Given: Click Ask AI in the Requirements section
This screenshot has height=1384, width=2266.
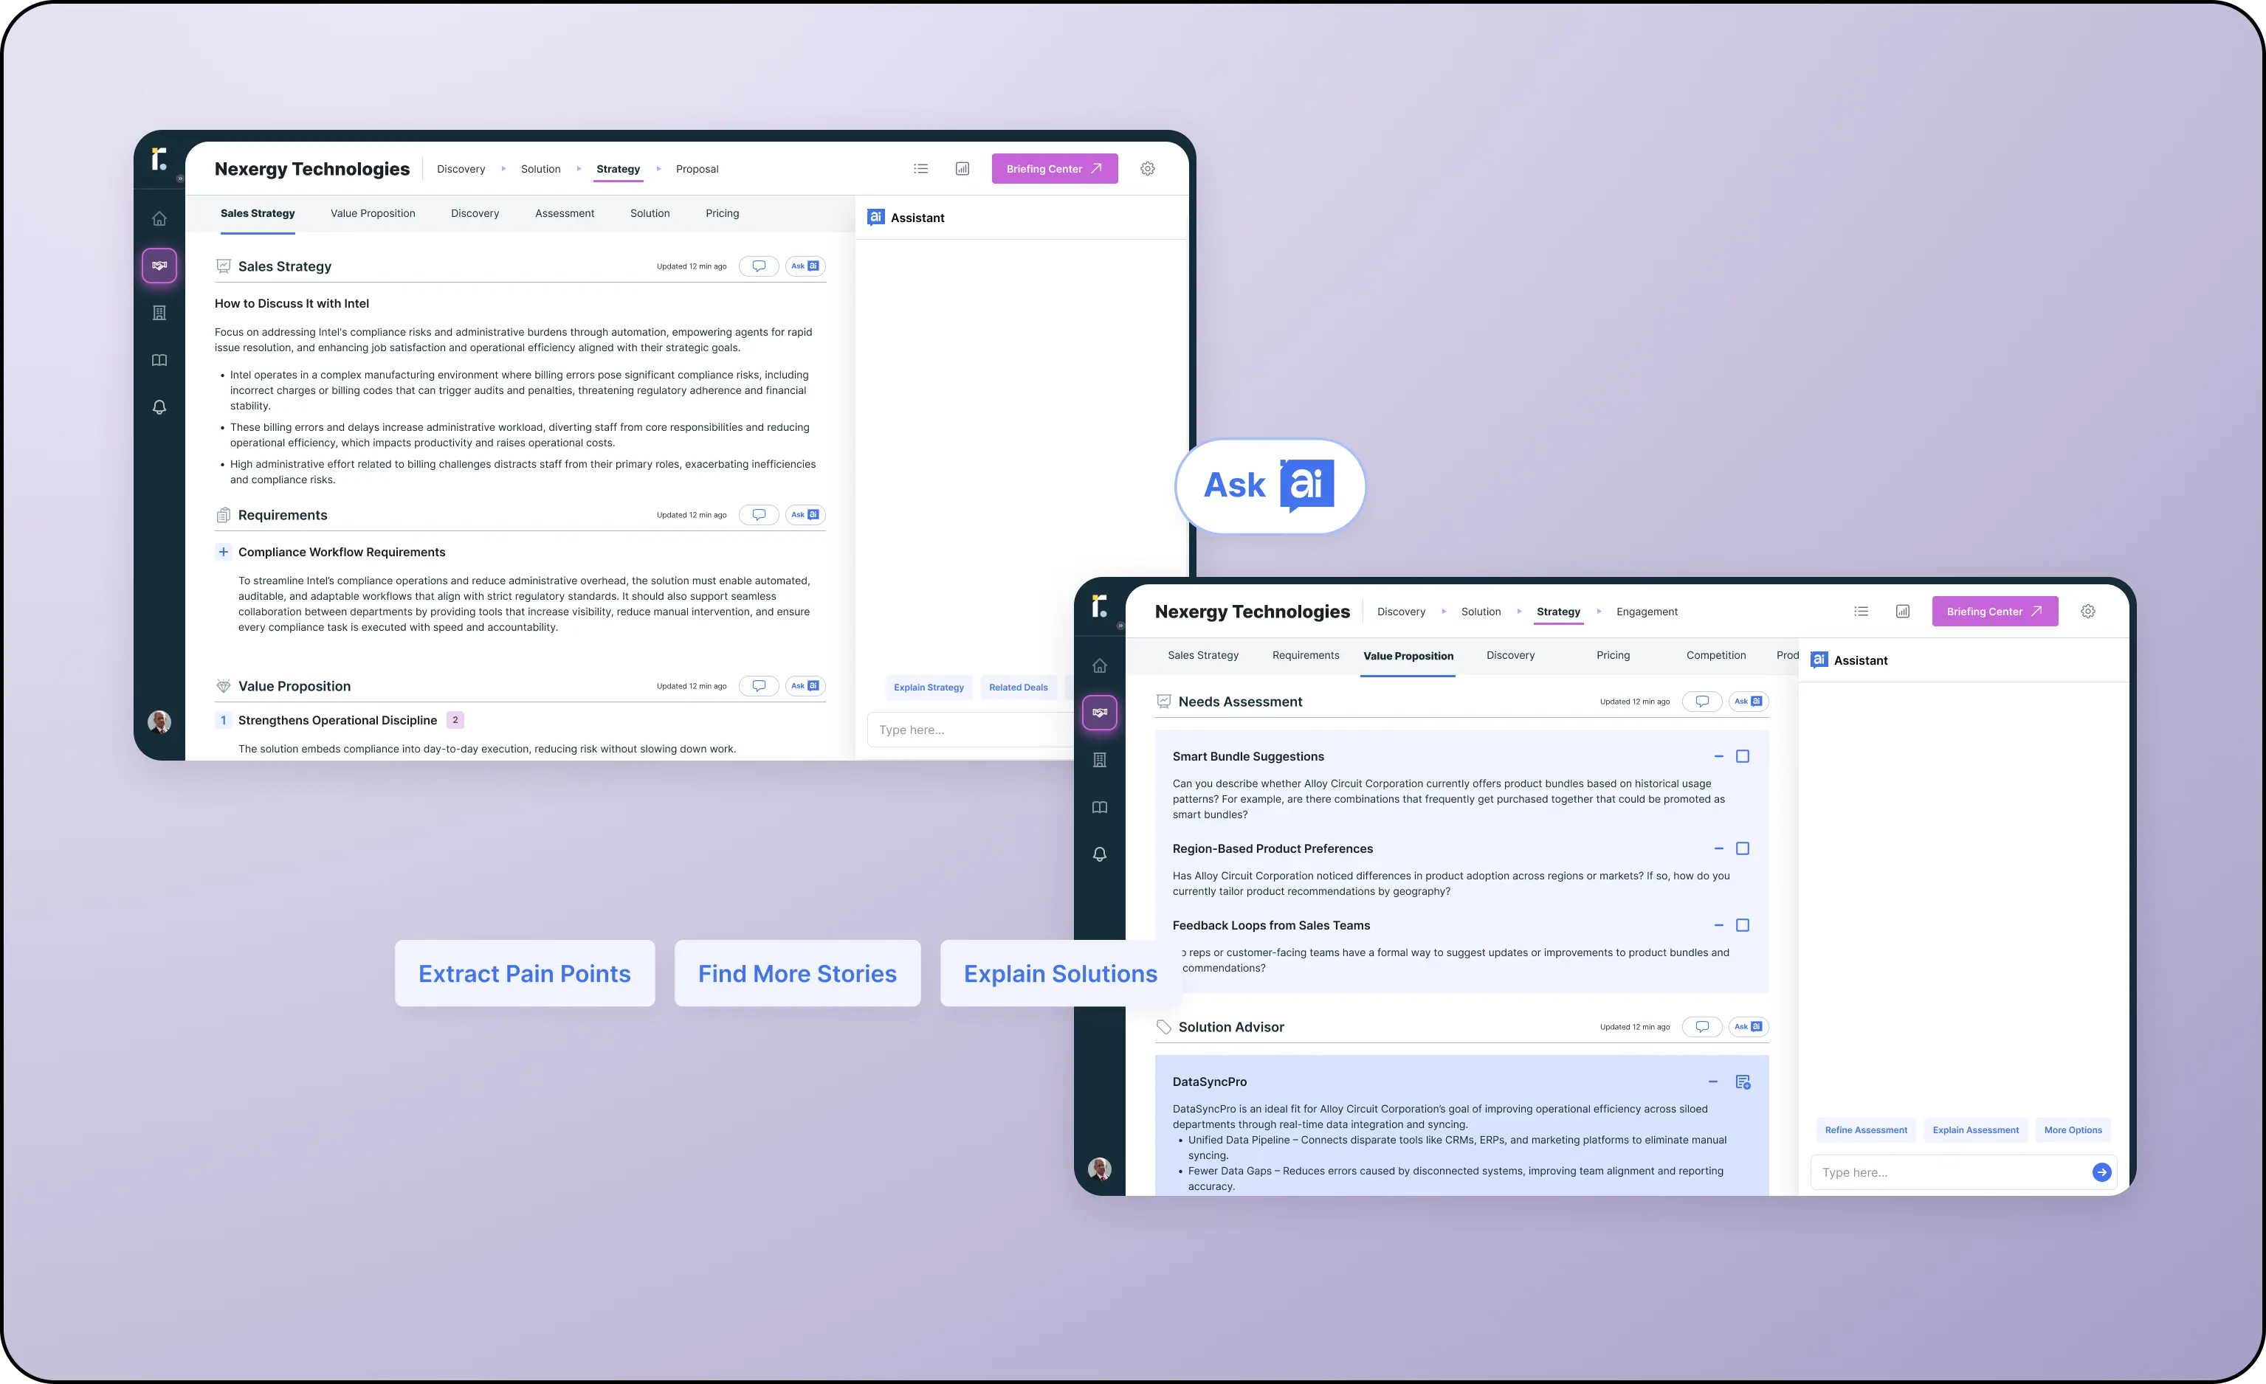Looking at the screenshot, I should point(805,515).
